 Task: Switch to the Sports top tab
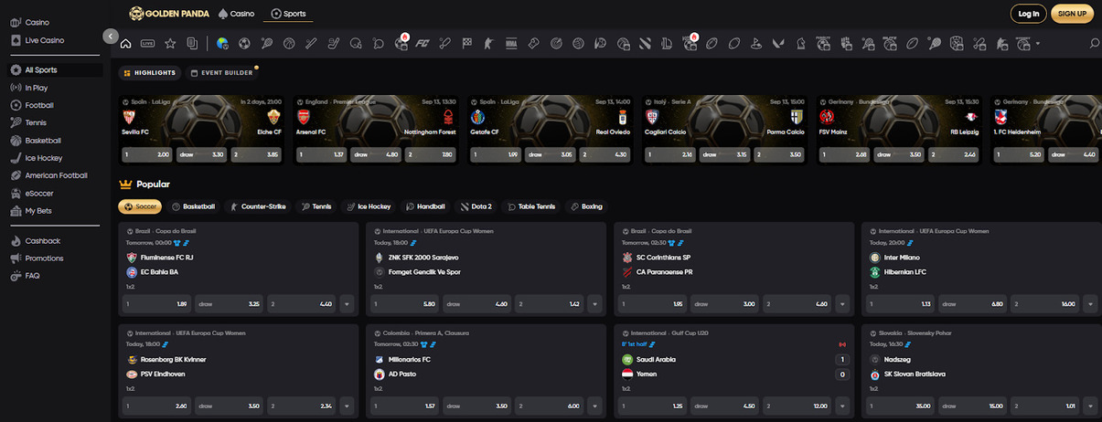click(x=288, y=14)
